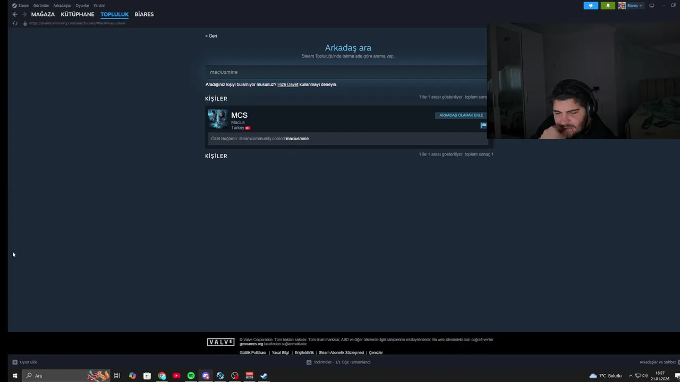Switch to the KÜTÜPHANE library tab
The image size is (680, 382).
[78, 14]
